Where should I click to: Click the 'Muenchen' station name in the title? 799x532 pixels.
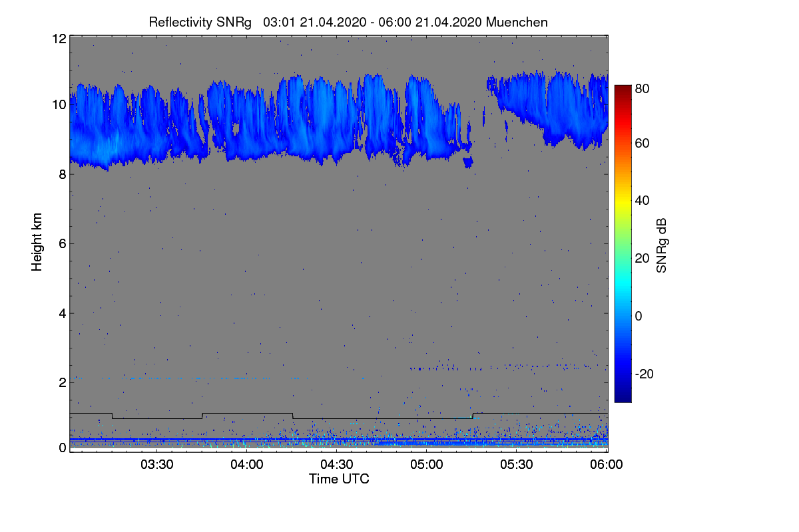517,22
